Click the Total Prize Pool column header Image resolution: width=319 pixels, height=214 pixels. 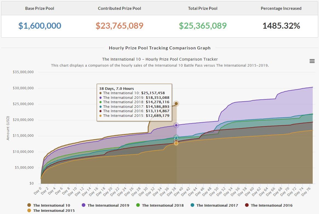tap(203, 8)
